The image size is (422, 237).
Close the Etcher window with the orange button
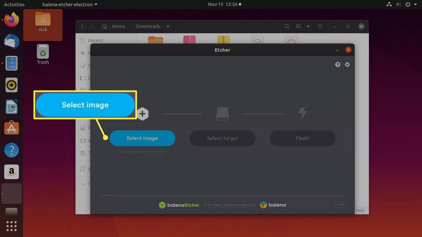click(348, 50)
